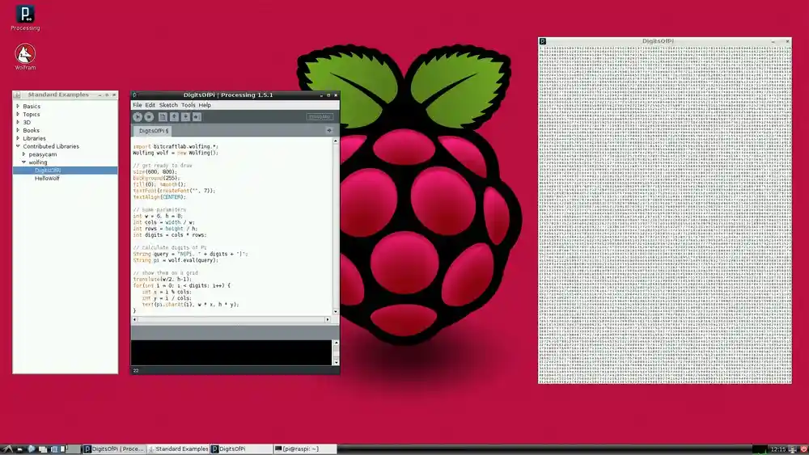This screenshot has width=809, height=455.
Task: Switch to Standard Examples taskbar entry
Action: [178, 449]
